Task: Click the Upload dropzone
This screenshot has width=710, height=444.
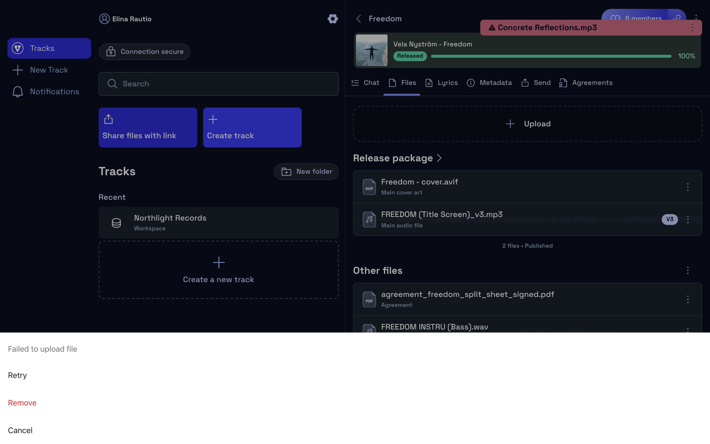Action: [527, 124]
